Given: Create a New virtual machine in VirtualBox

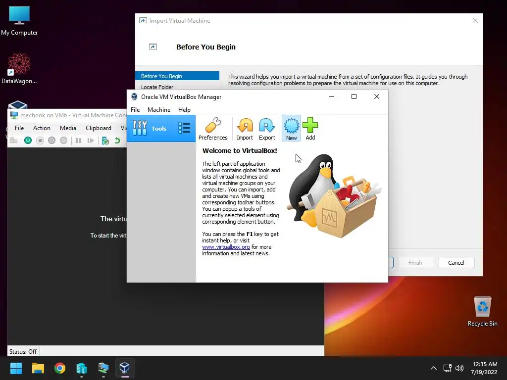Looking at the screenshot, I should 291,129.
